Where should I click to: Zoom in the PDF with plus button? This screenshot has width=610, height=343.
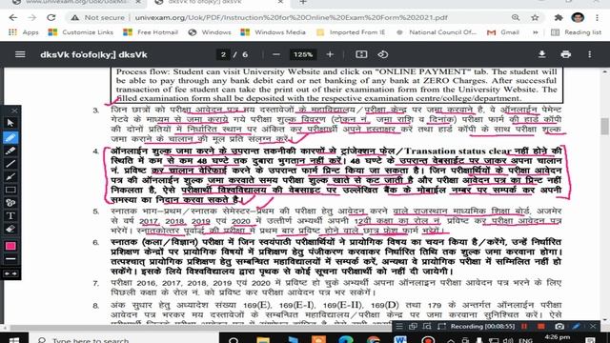pos(330,54)
